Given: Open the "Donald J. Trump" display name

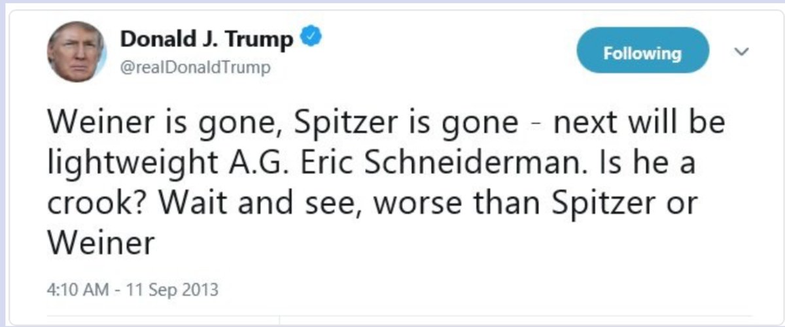Looking at the screenshot, I should [206, 41].
